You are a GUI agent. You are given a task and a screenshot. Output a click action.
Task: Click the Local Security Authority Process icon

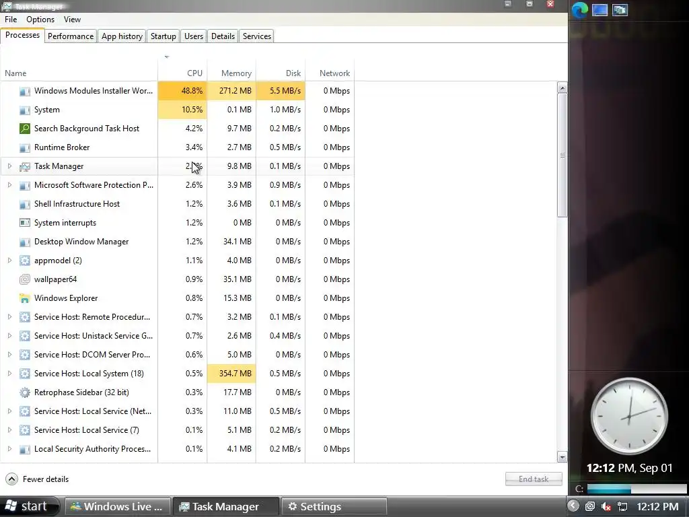(x=25, y=449)
